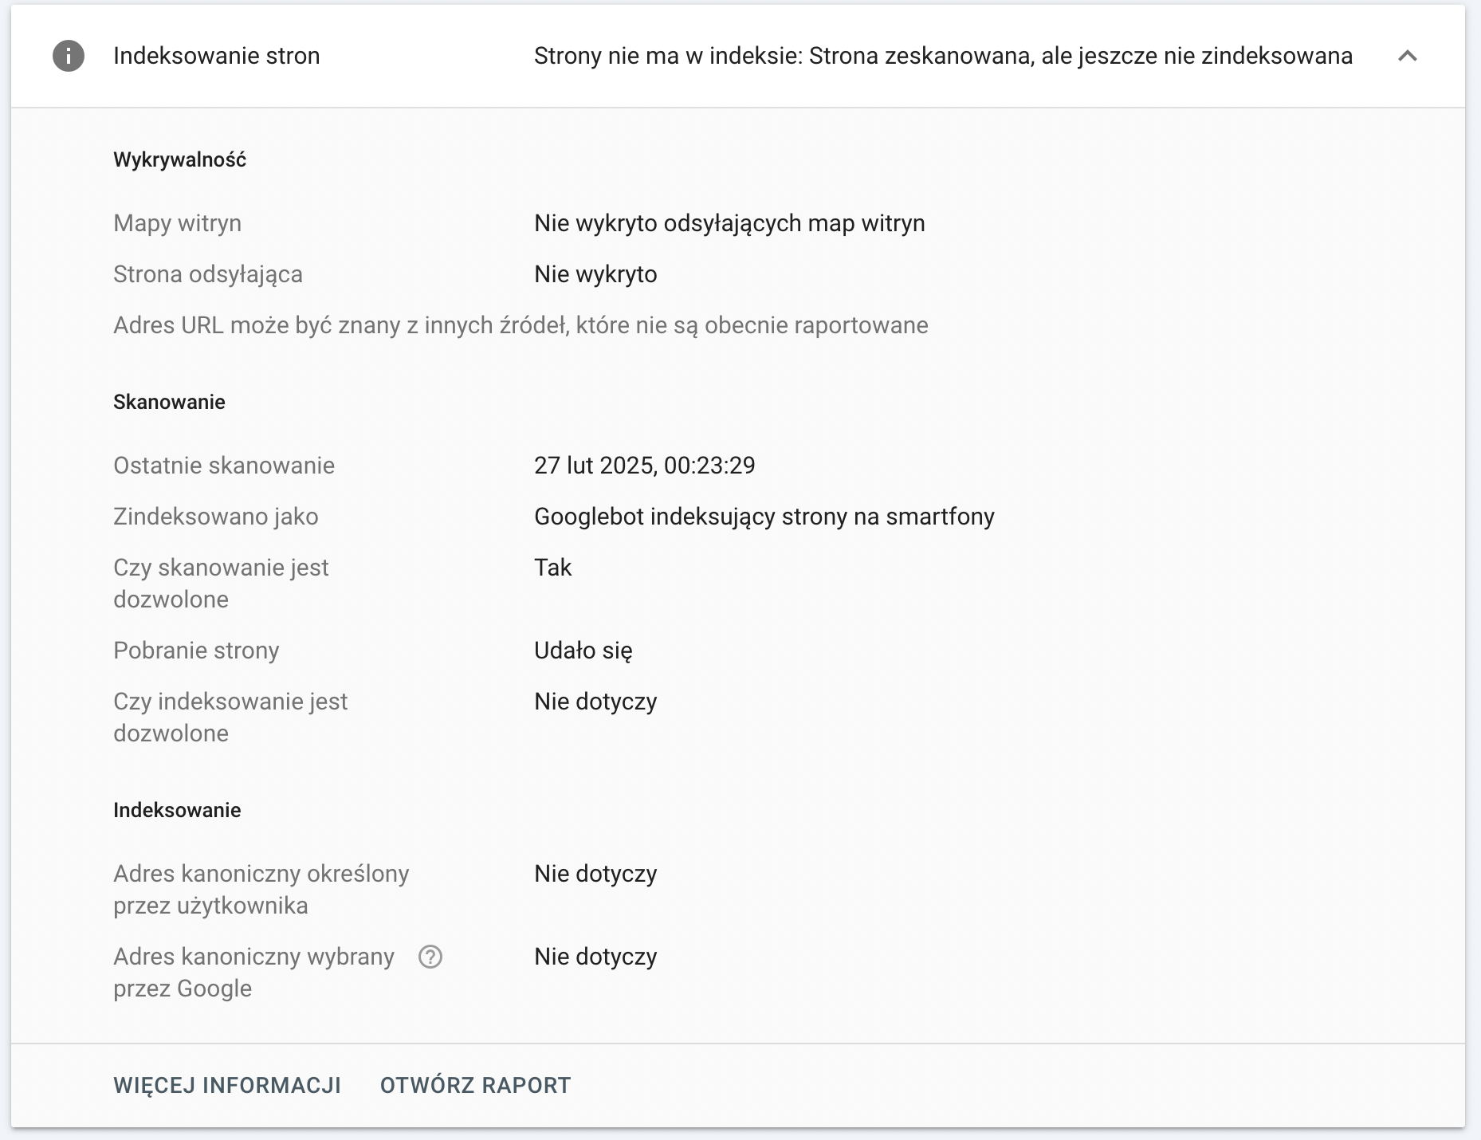Select the Indeksowanie section heading
Screen dimensions: 1481x1140
[177, 809]
